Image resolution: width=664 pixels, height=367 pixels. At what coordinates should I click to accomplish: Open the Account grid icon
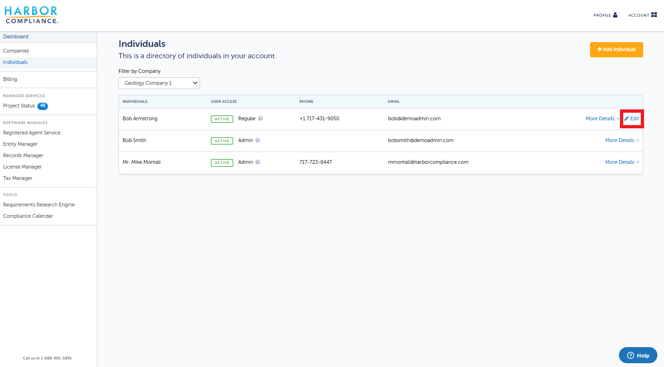coord(654,15)
